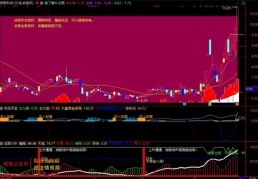Click the 超赢分析 indicator name
Image resolution: width=258 pixels, height=179 pixels.
(x=11, y=144)
